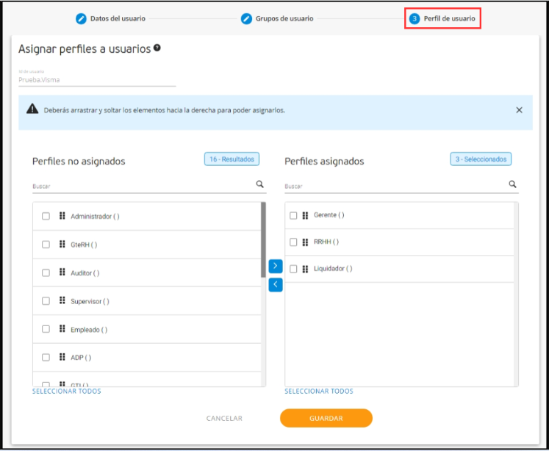The image size is (549, 451).
Task: Select the GteRH ( ) row text
Action: pos(84,245)
